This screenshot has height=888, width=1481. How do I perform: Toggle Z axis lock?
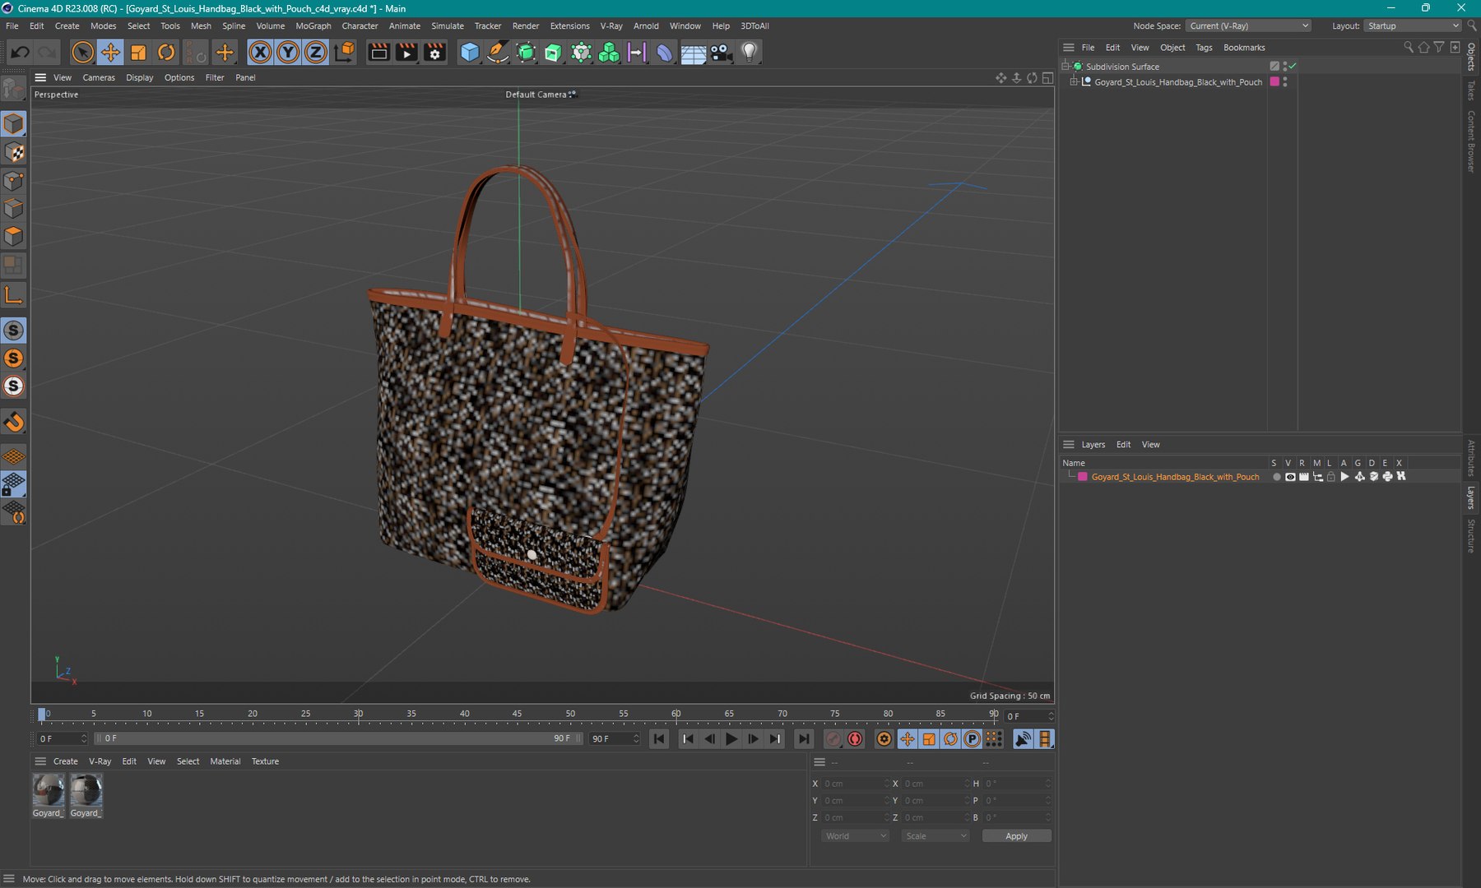[316, 53]
